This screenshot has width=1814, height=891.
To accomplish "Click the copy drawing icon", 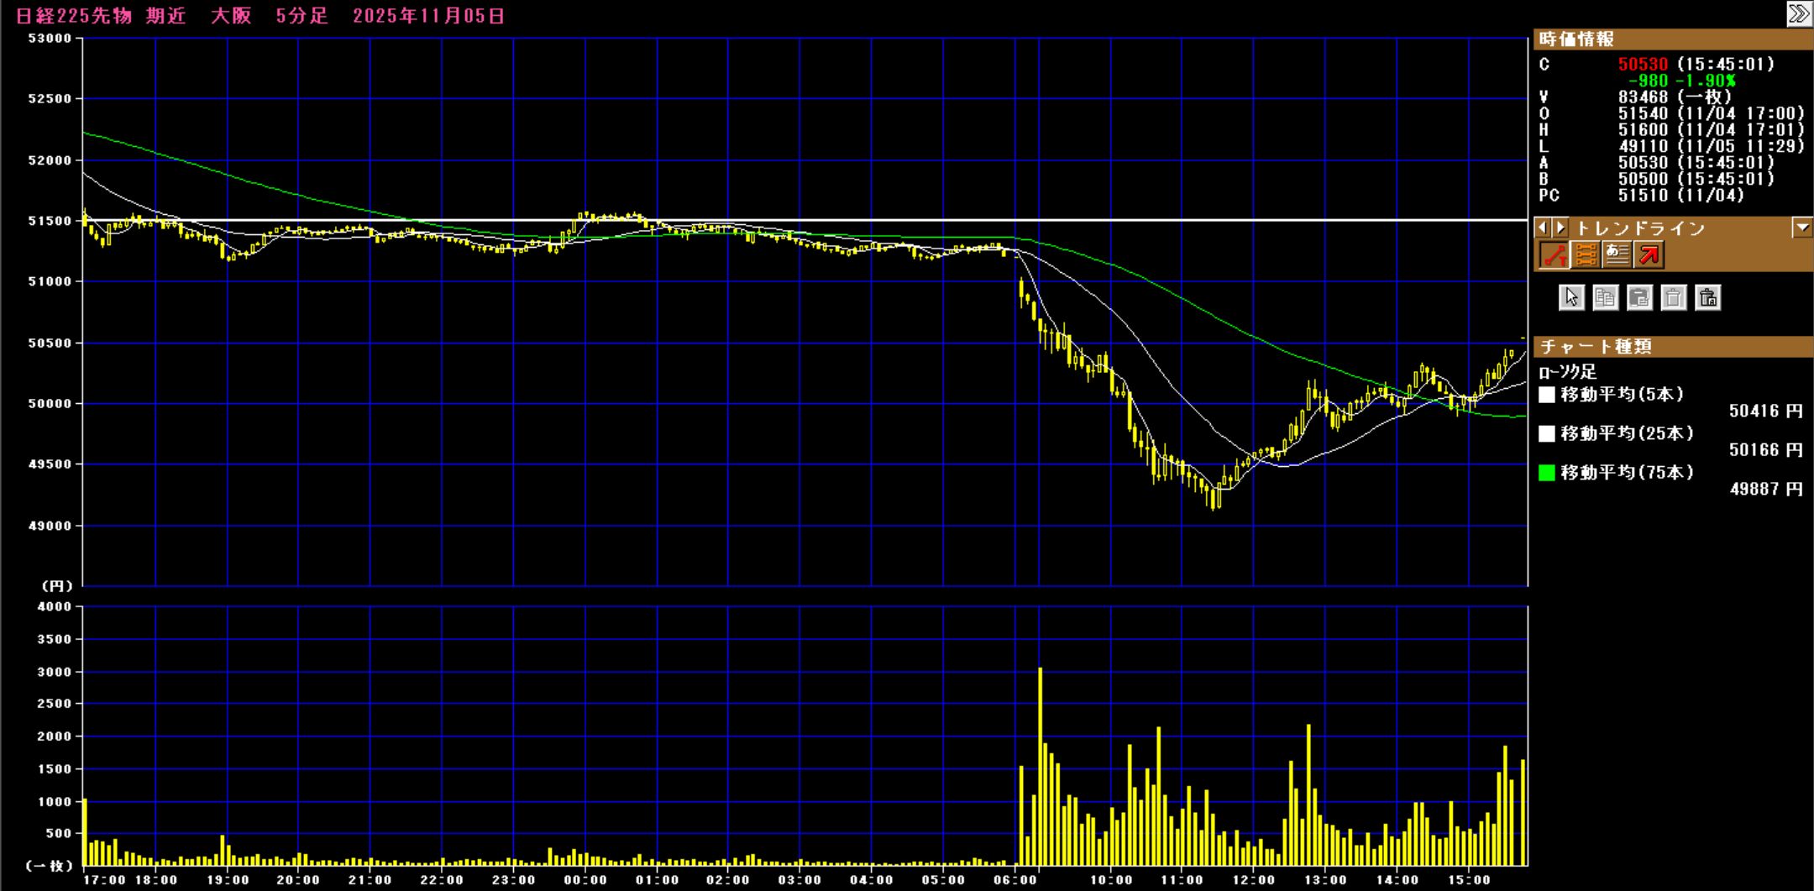I will 1605,297.
